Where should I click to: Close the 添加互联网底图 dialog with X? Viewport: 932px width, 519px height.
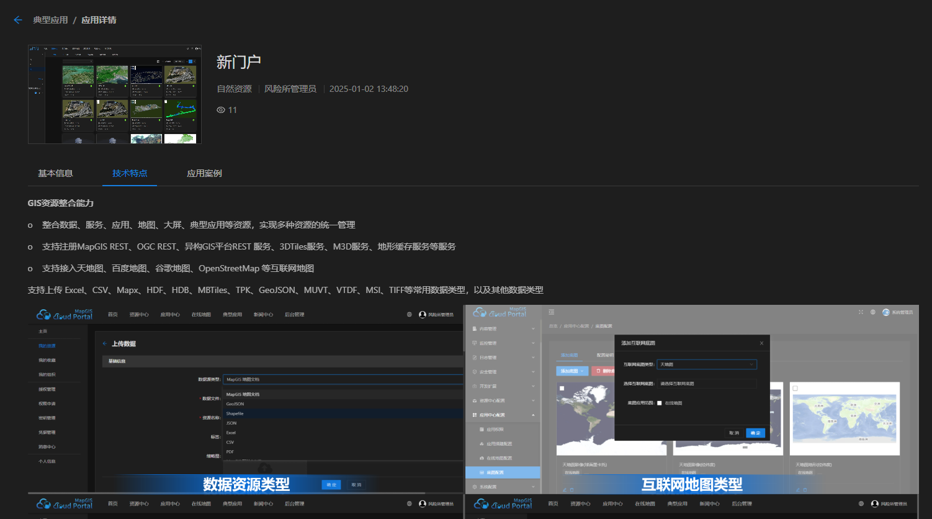coord(761,343)
